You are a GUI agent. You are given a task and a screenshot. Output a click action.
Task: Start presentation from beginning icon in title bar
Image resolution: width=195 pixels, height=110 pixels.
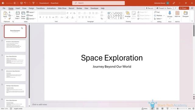(34, 3)
